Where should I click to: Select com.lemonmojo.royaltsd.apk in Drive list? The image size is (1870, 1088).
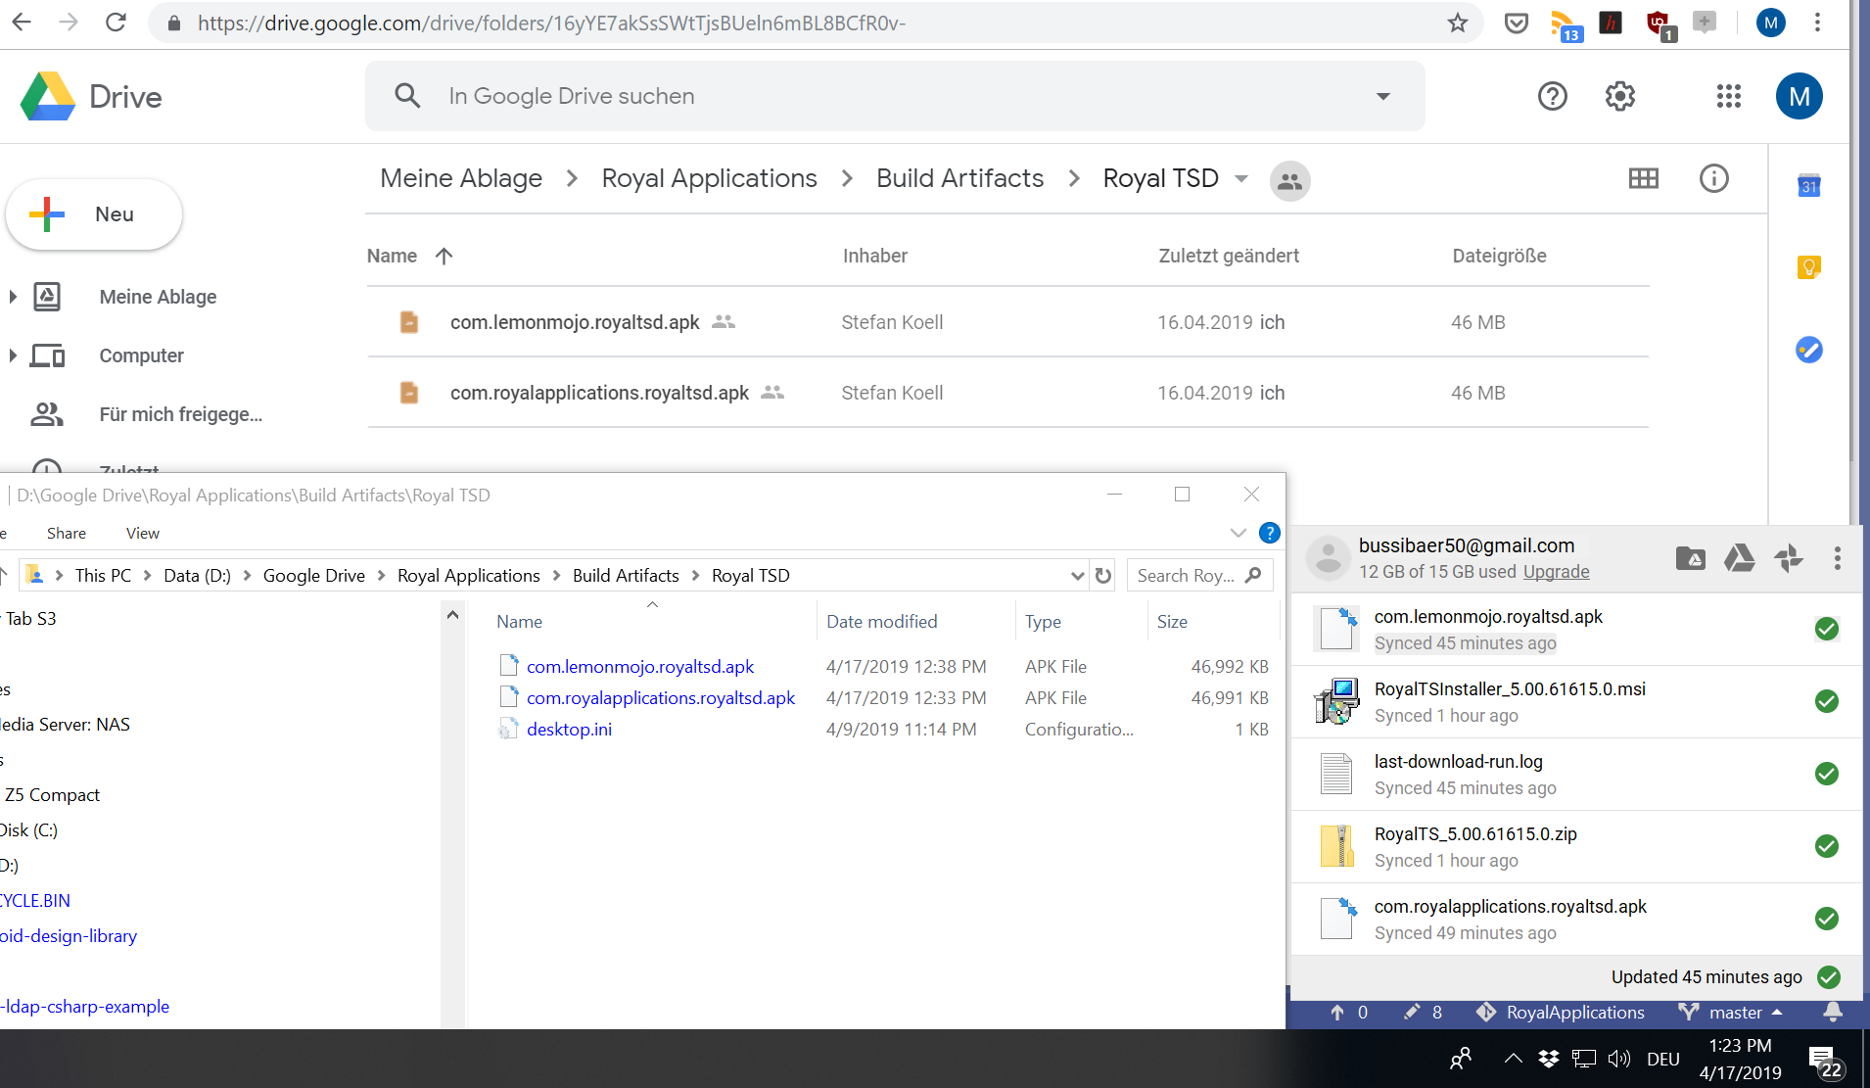pyautogui.click(x=1007, y=322)
